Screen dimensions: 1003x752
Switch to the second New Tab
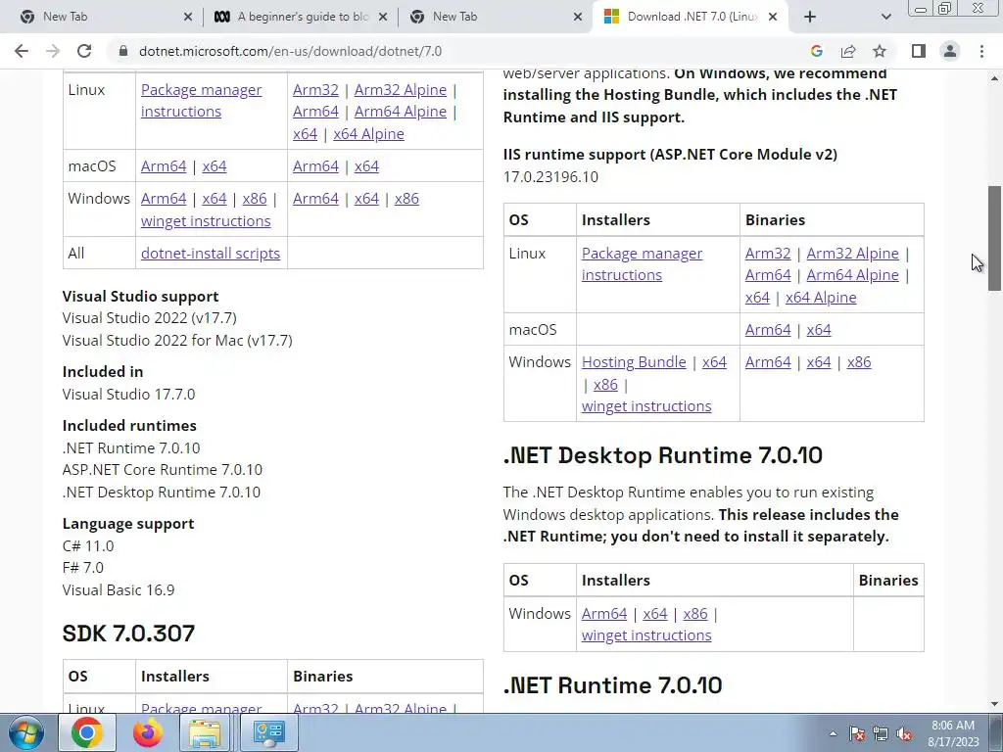(x=496, y=17)
